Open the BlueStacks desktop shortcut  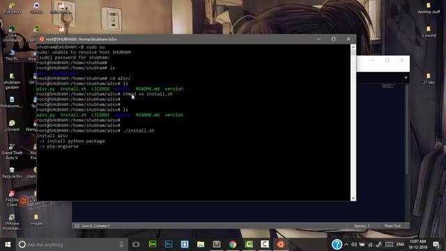[12, 8]
